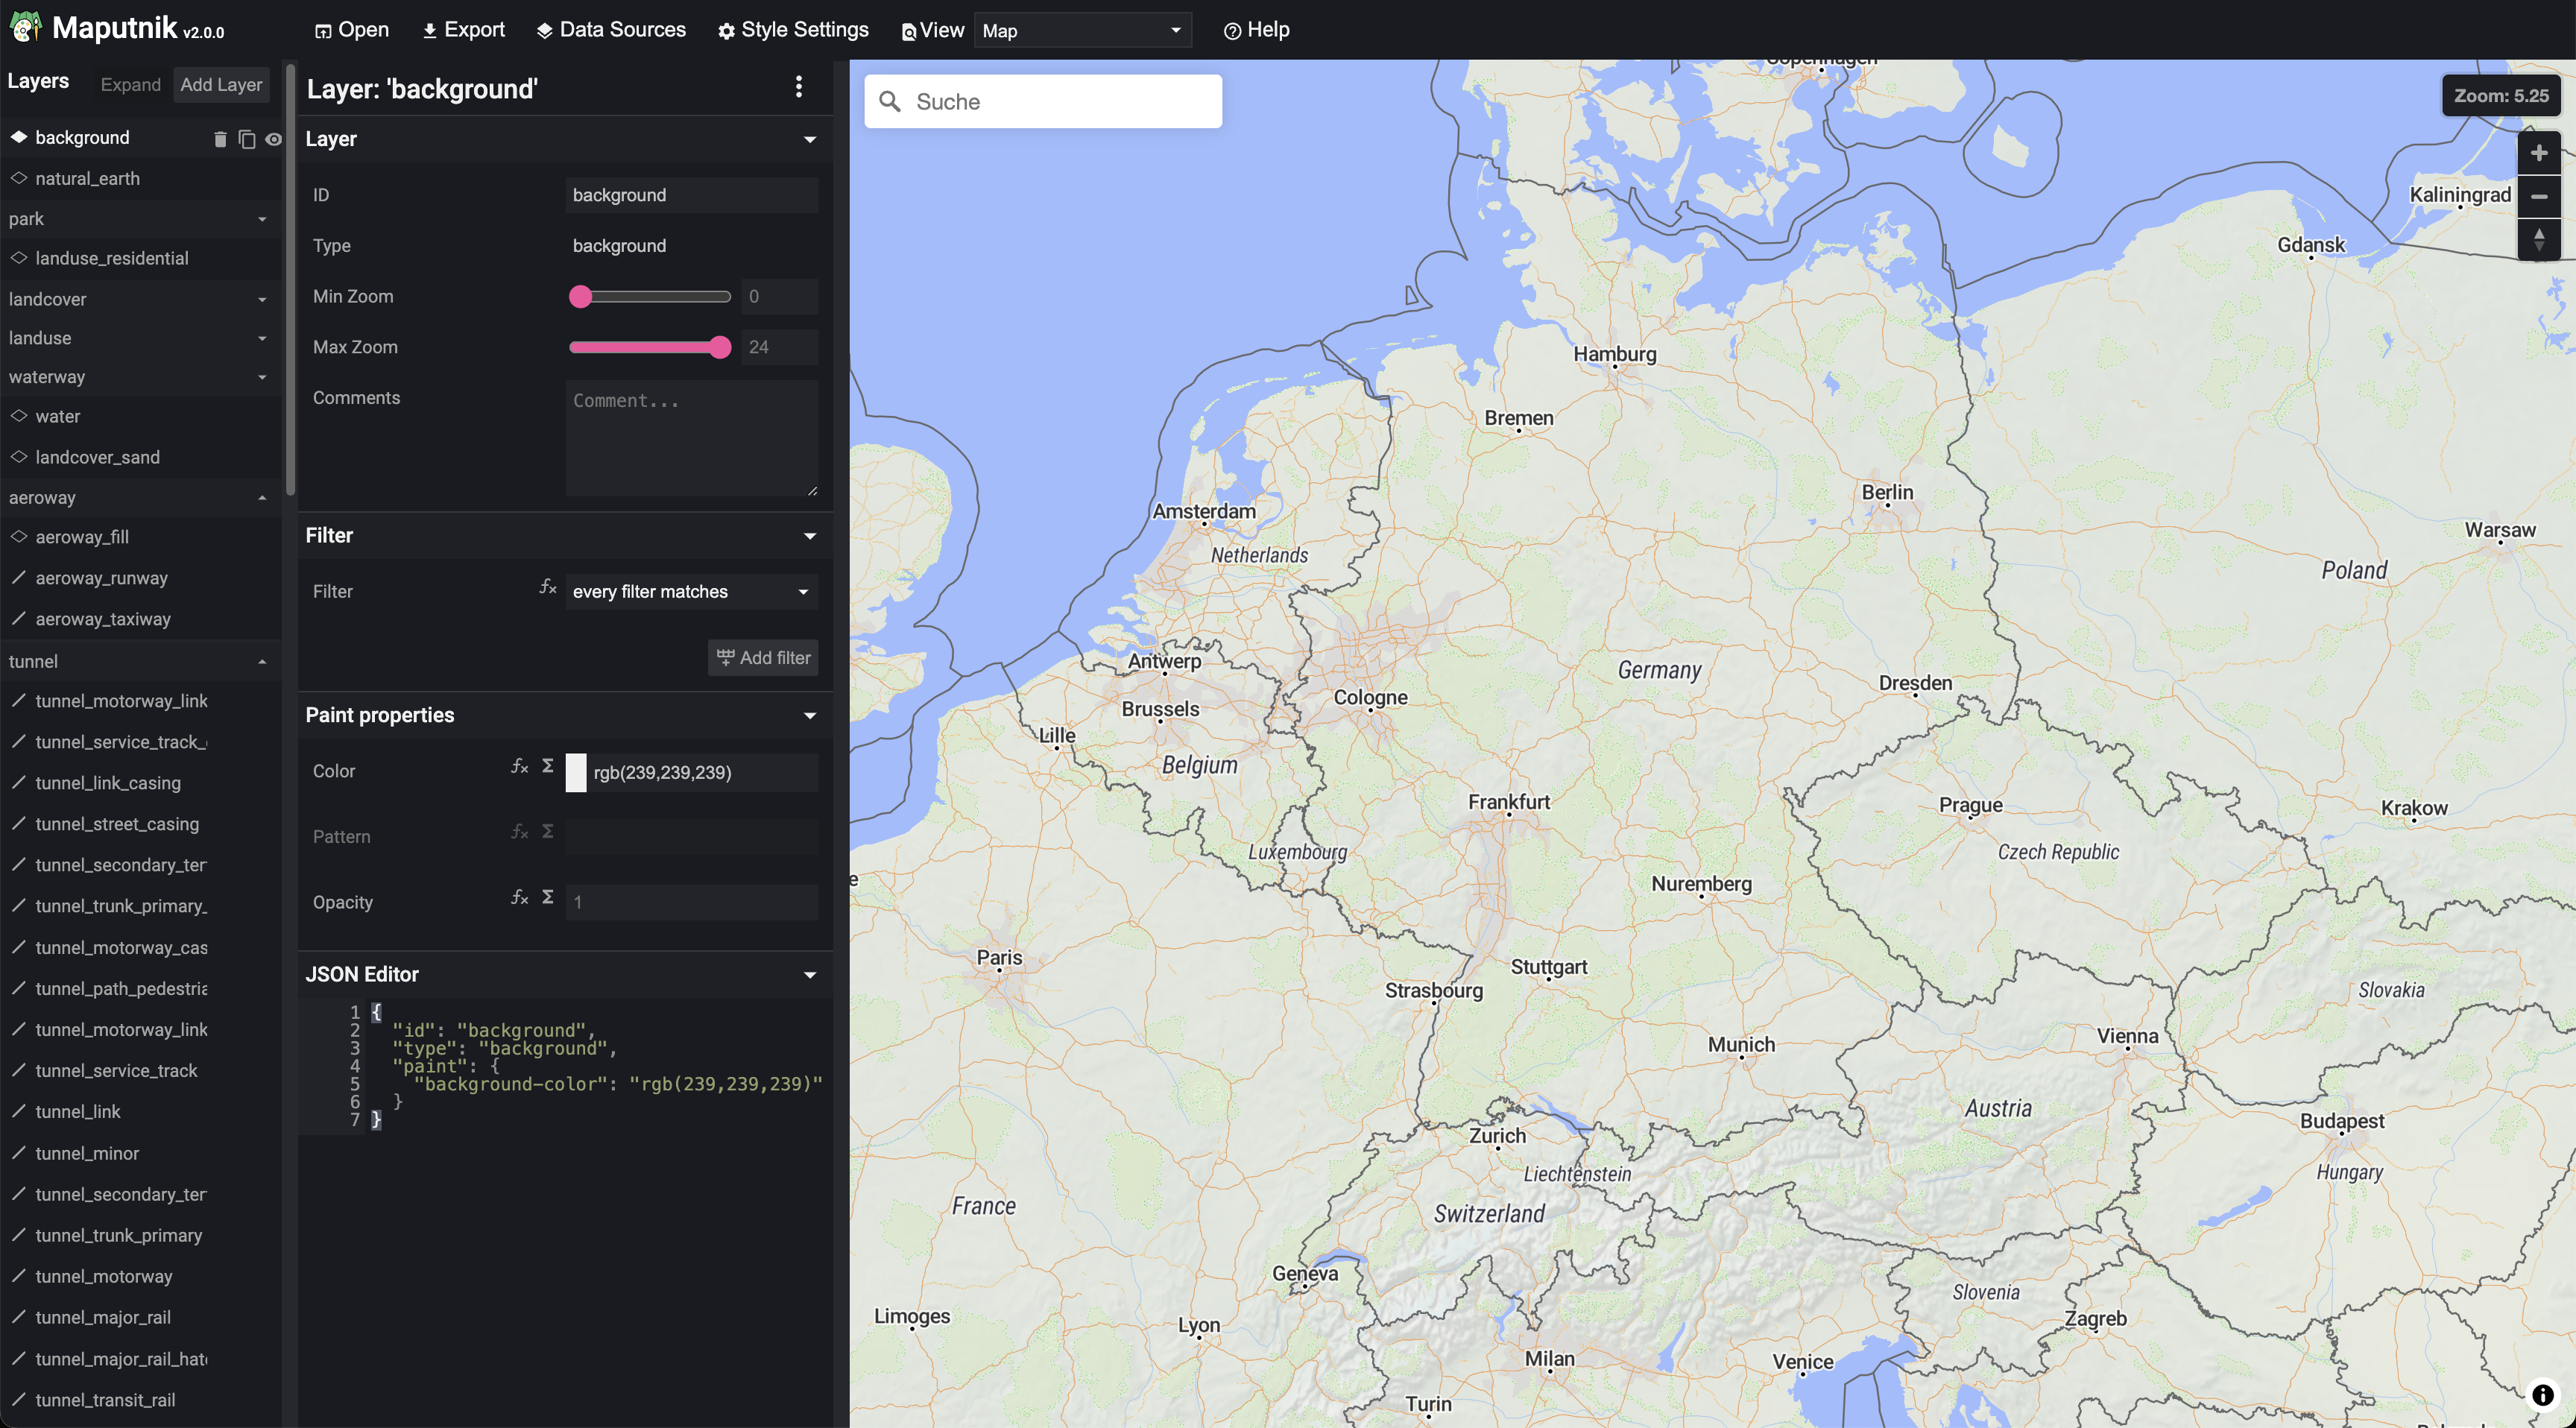
Task: Delete the background layer with trash icon
Action: click(220, 139)
